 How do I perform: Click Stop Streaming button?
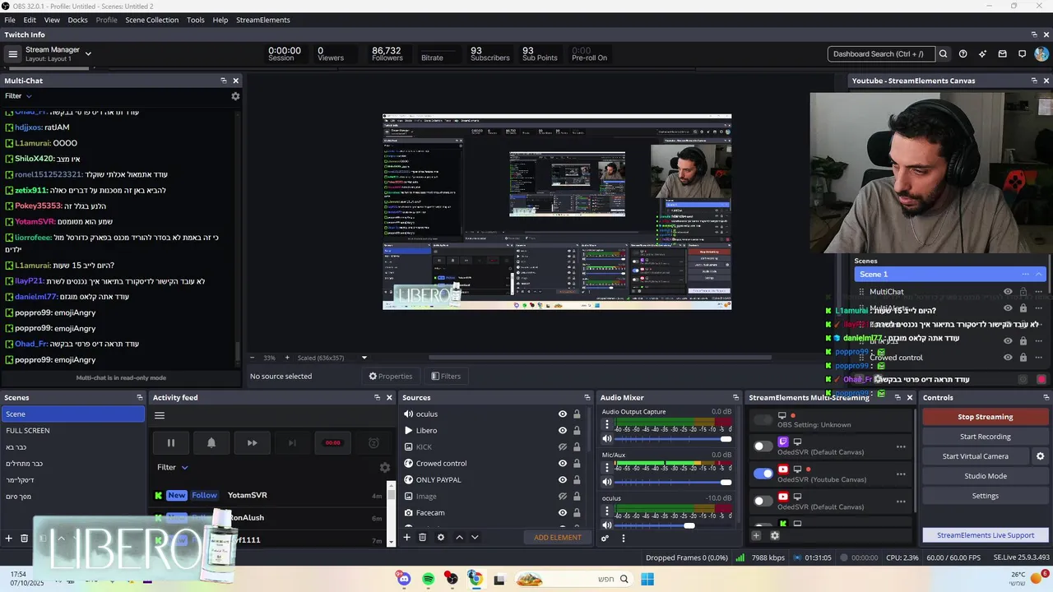(985, 417)
